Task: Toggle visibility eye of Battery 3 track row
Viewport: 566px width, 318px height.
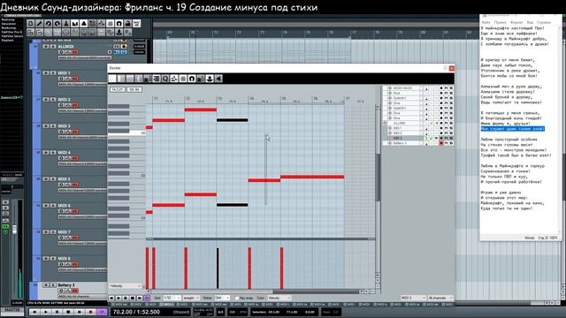Action: click(389, 143)
